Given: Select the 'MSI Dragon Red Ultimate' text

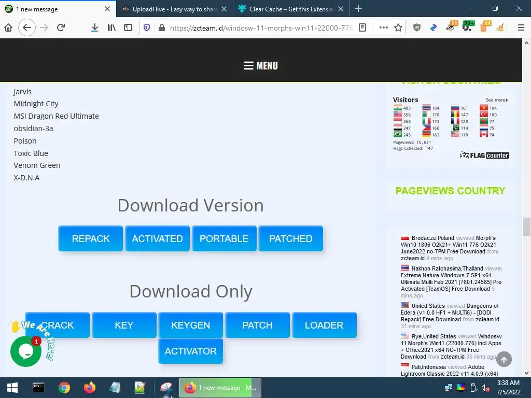Looking at the screenshot, I should point(56,116).
